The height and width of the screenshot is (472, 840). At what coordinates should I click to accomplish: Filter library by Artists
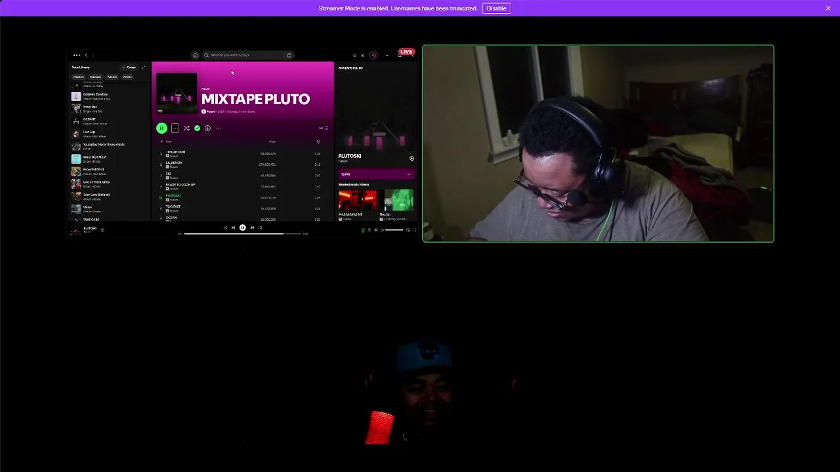click(127, 77)
